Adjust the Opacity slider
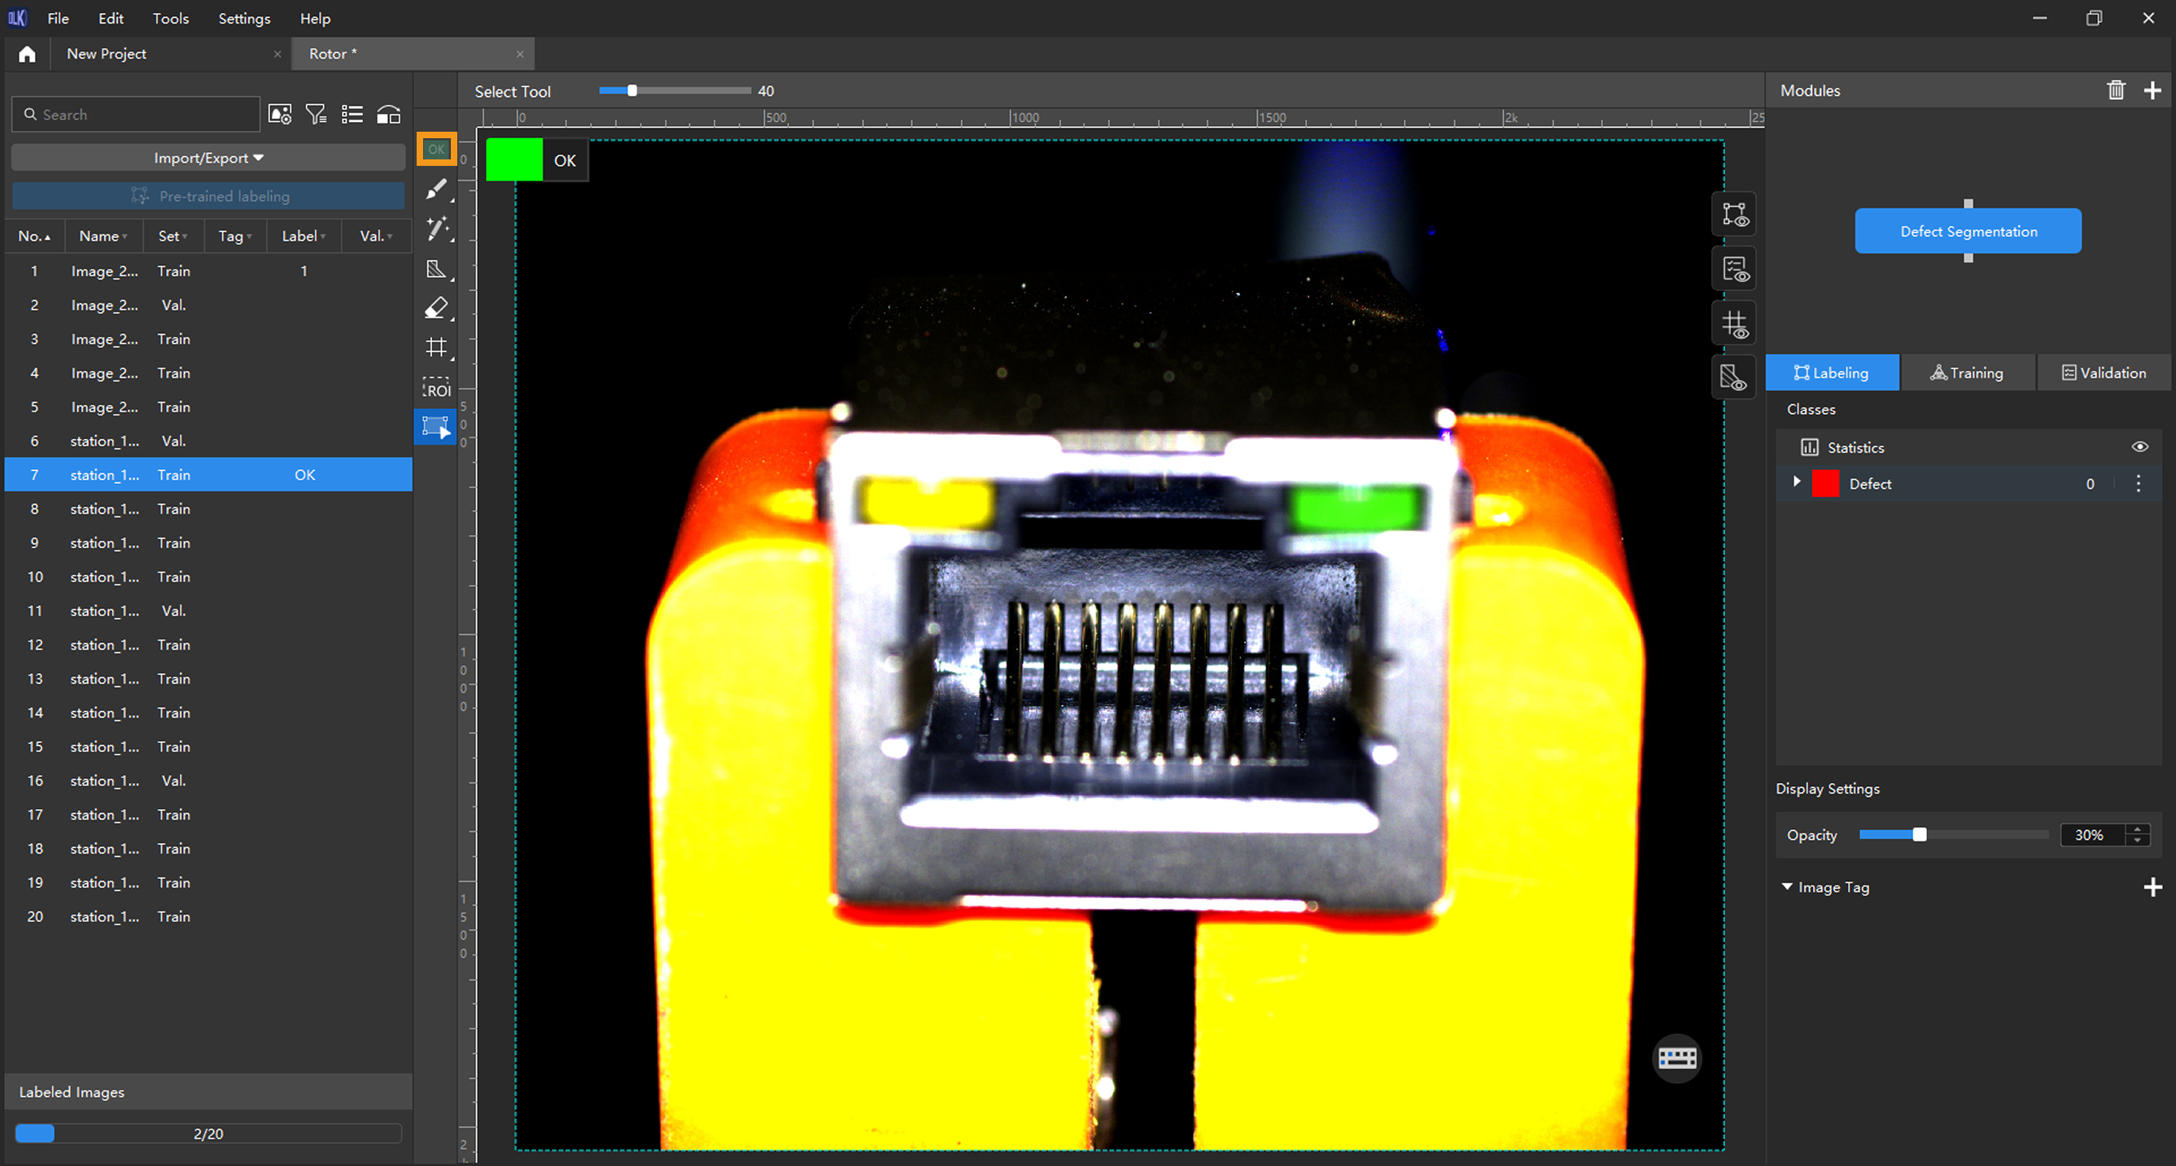 1919,835
